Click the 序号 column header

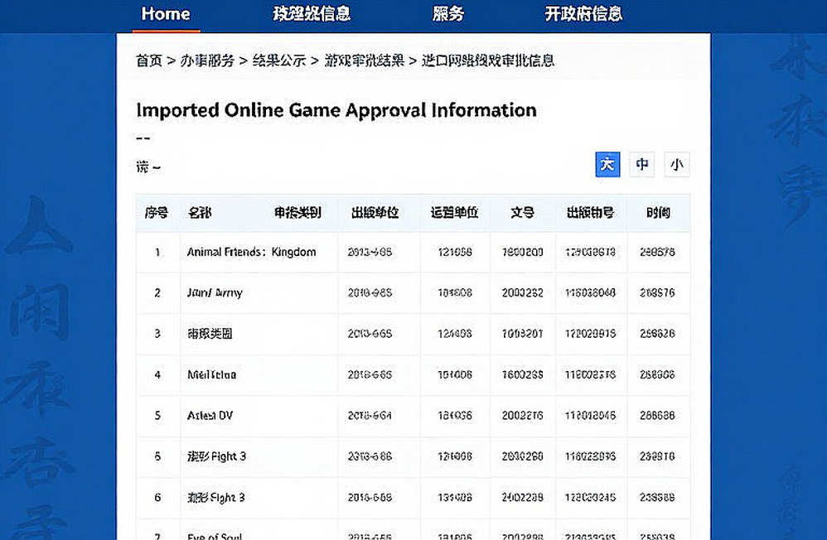click(x=157, y=213)
